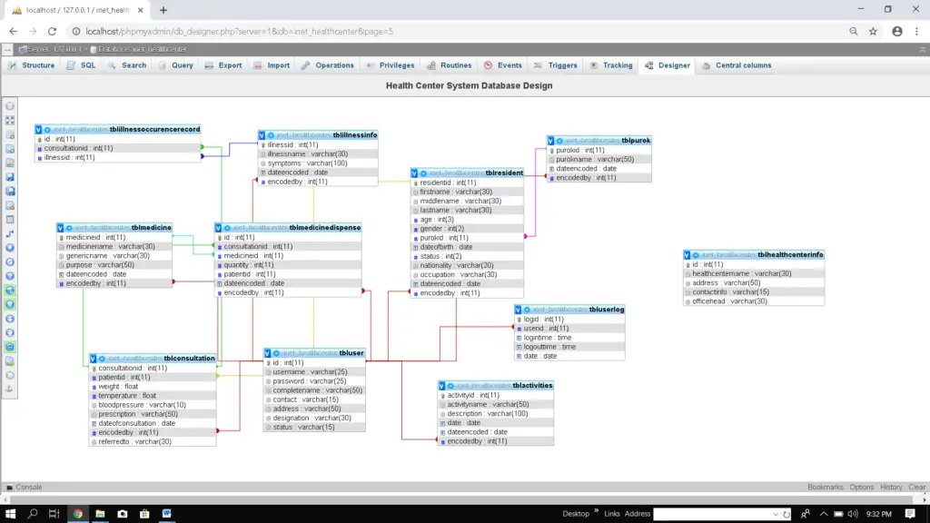Click inside the browser address bar
Screen dimensions: 930x523
coord(363,30)
